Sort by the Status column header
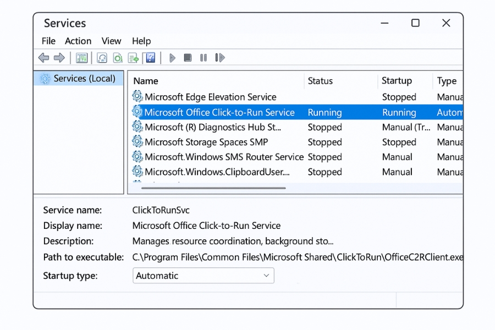Viewport: 495px width, 330px height. [x=320, y=81]
